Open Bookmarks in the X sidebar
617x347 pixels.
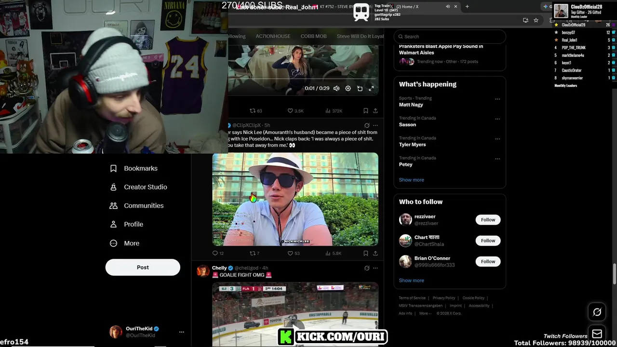pos(134,168)
